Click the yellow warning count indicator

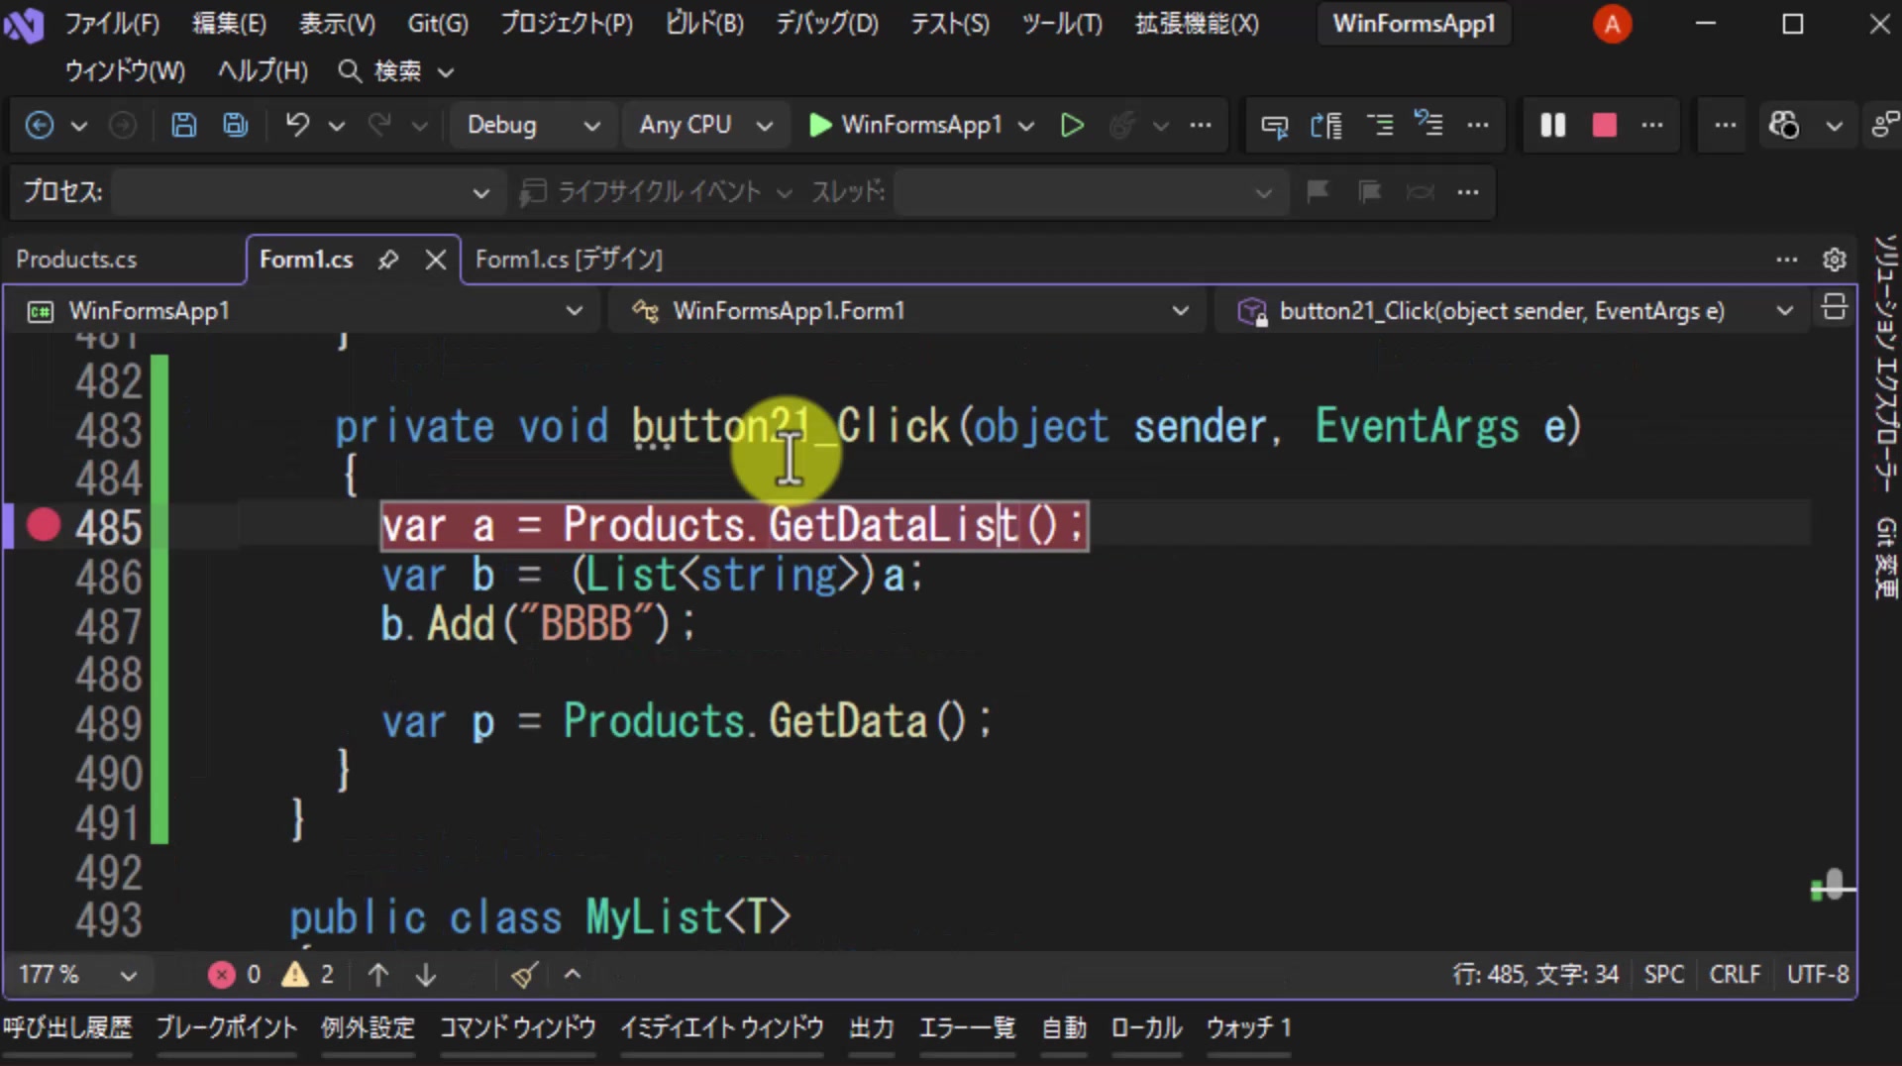308,975
